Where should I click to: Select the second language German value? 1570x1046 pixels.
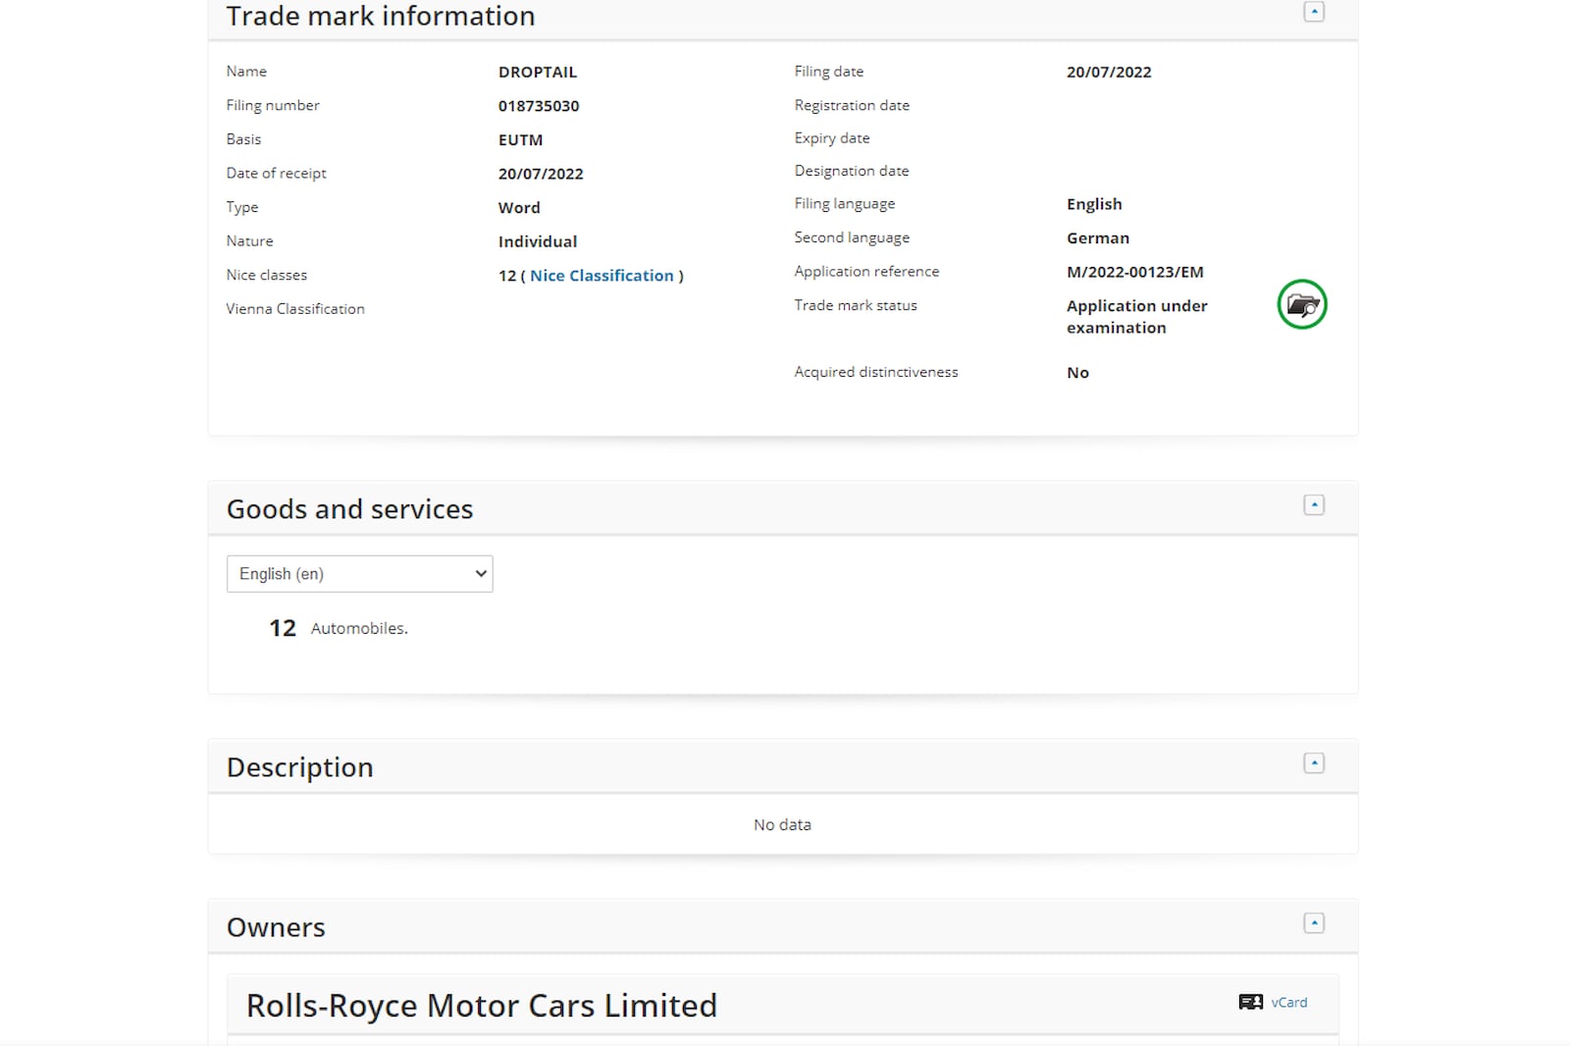click(x=1098, y=238)
